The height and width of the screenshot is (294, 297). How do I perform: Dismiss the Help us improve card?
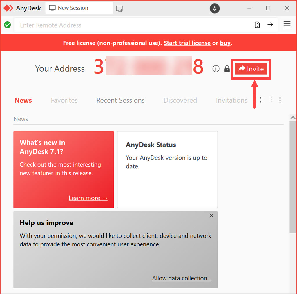211,216
